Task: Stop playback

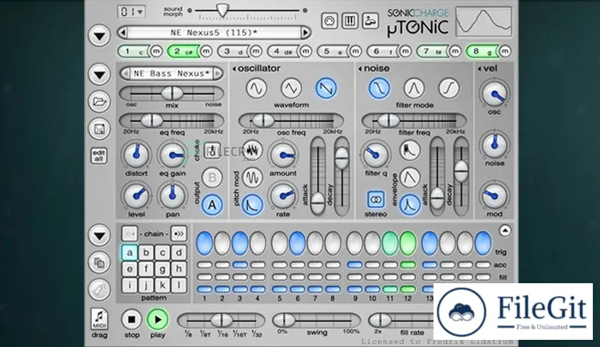Action: coord(131,319)
